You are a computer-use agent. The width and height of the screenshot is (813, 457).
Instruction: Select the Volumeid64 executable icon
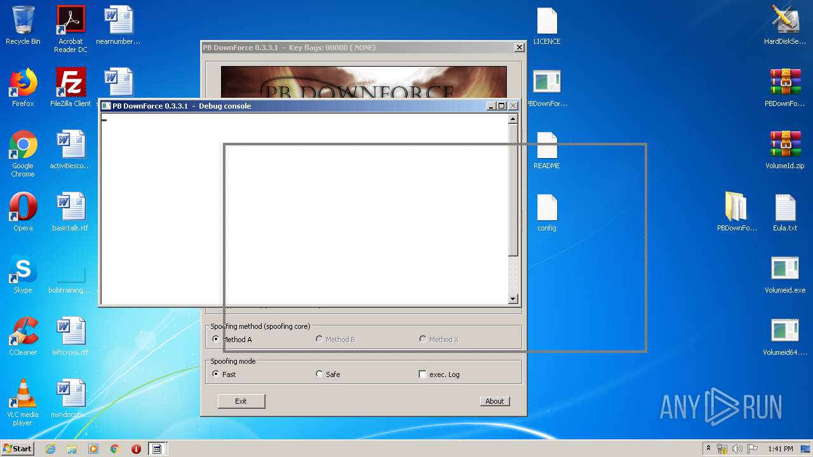(x=785, y=336)
